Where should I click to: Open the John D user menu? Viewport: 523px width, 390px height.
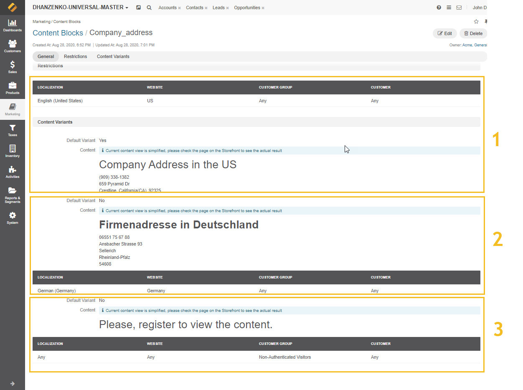coord(480,8)
